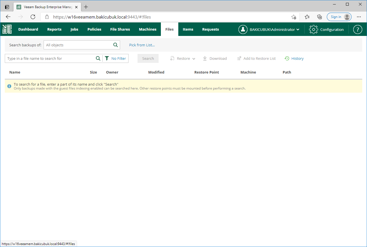The image size is (367, 247).
Task: Select the Files tab
Action: [x=170, y=29]
